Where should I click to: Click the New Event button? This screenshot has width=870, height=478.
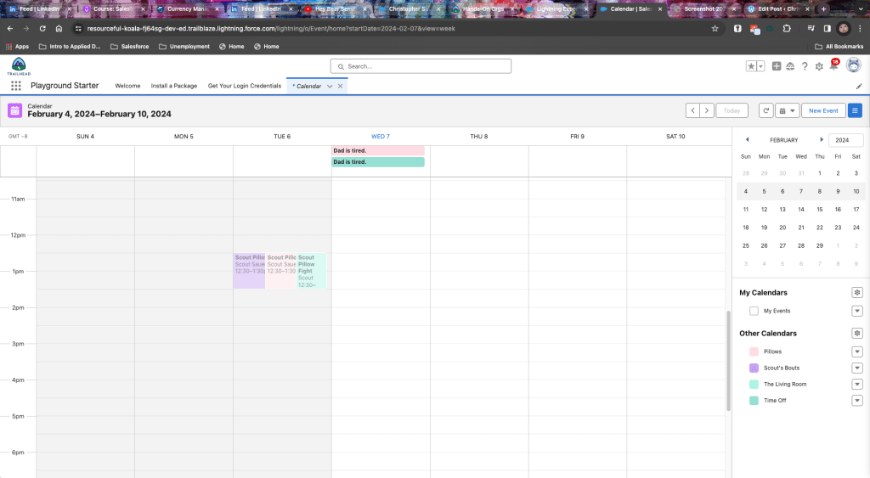pos(823,110)
